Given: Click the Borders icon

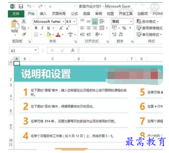Looking at the screenshot, I should (36, 34).
